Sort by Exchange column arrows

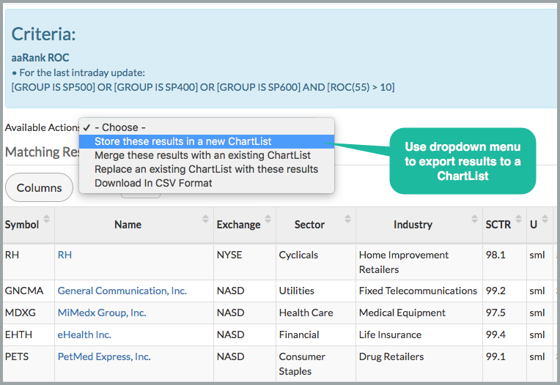[x=268, y=220]
